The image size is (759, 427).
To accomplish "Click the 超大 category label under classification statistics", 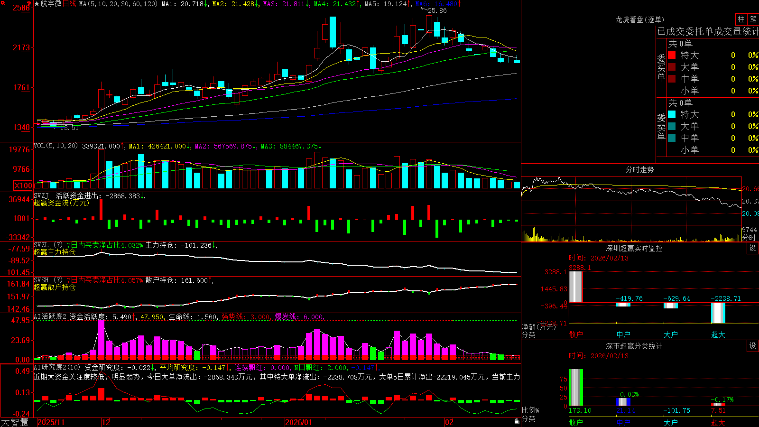I will click(x=718, y=423).
